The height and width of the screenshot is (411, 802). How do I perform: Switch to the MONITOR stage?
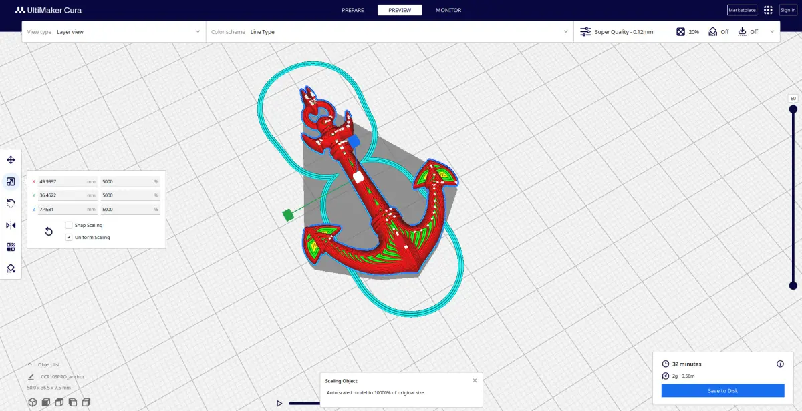tap(448, 10)
